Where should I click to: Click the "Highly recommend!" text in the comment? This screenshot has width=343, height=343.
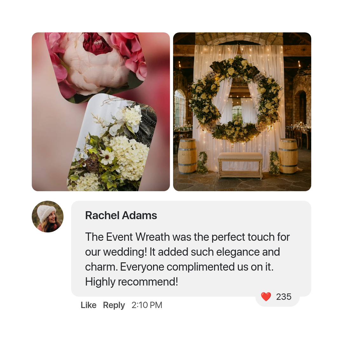pos(131,282)
